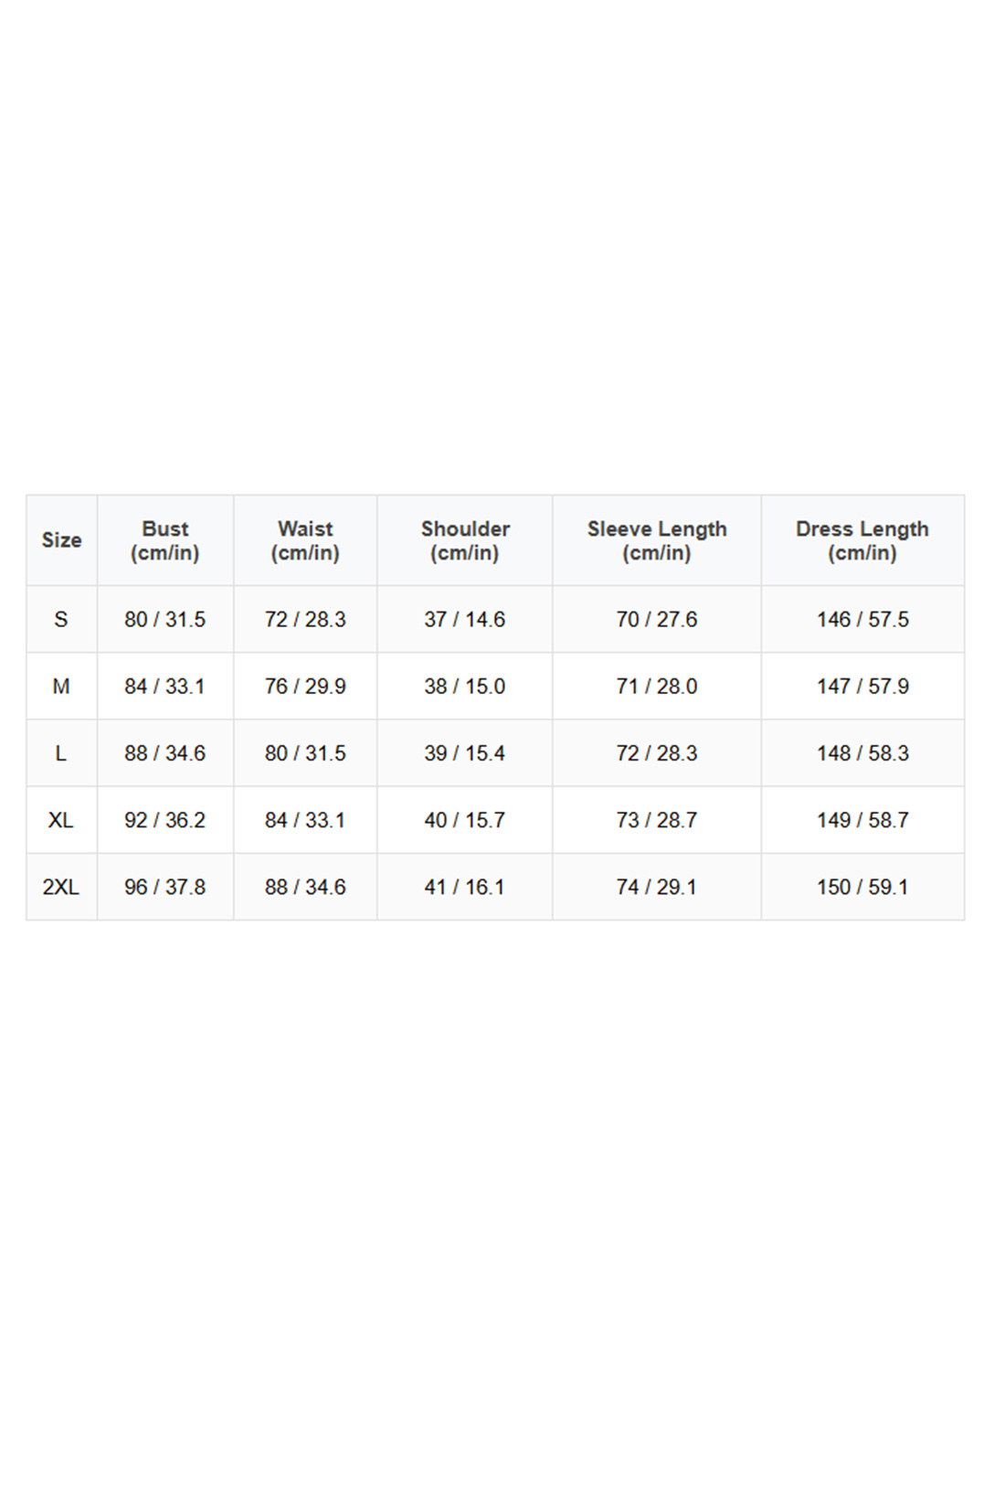Viewport: 994px width, 1492px height.
Task: Select dress length value 150 / 59.1
Action: (862, 887)
